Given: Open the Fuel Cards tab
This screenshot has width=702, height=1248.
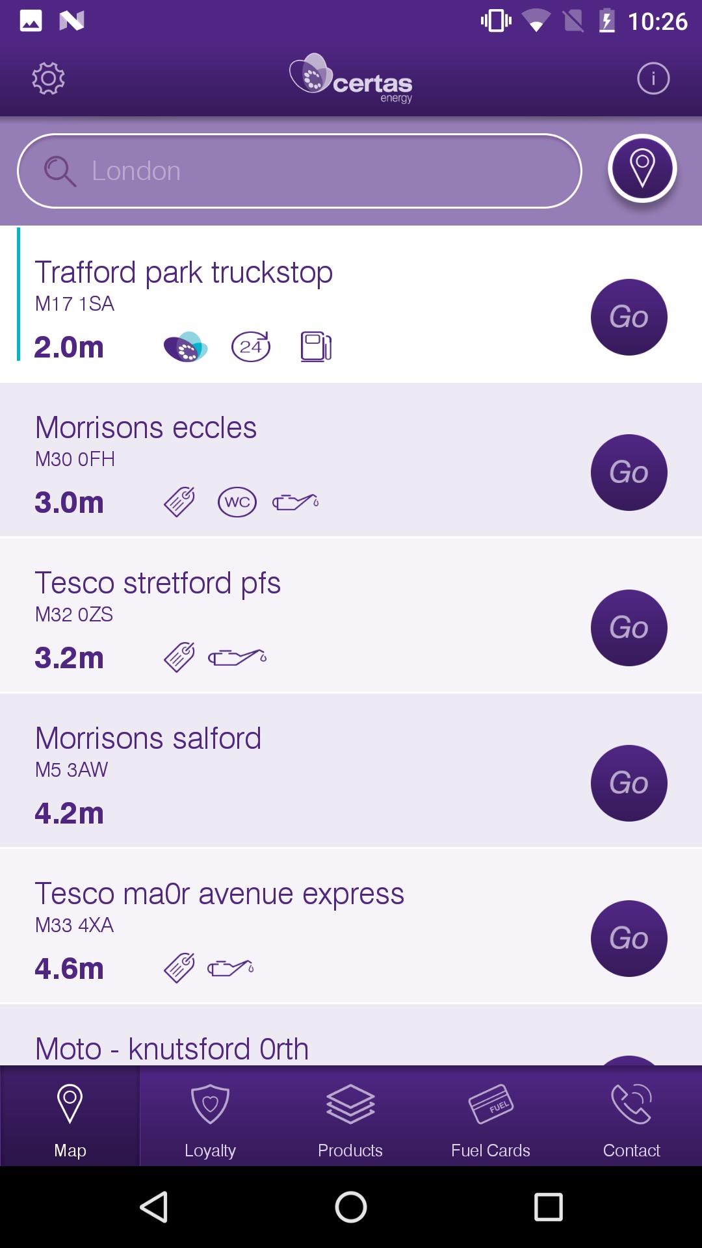Looking at the screenshot, I should (x=491, y=1115).
